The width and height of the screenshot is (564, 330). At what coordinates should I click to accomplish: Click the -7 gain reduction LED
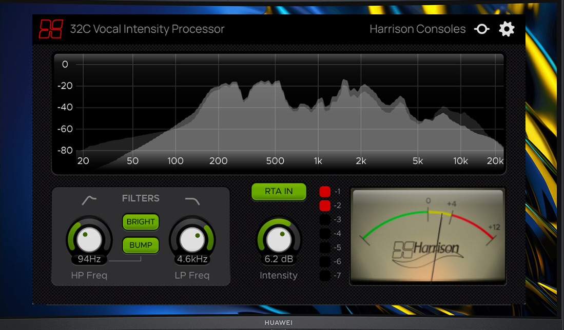point(325,276)
